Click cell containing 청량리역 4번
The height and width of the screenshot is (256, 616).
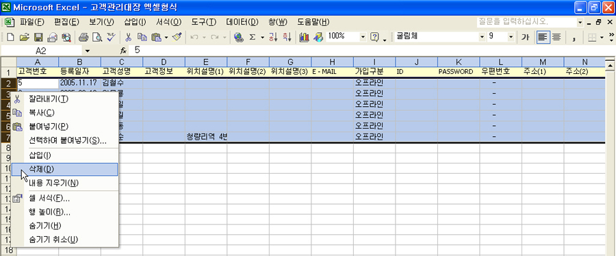pyautogui.click(x=206, y=137)
